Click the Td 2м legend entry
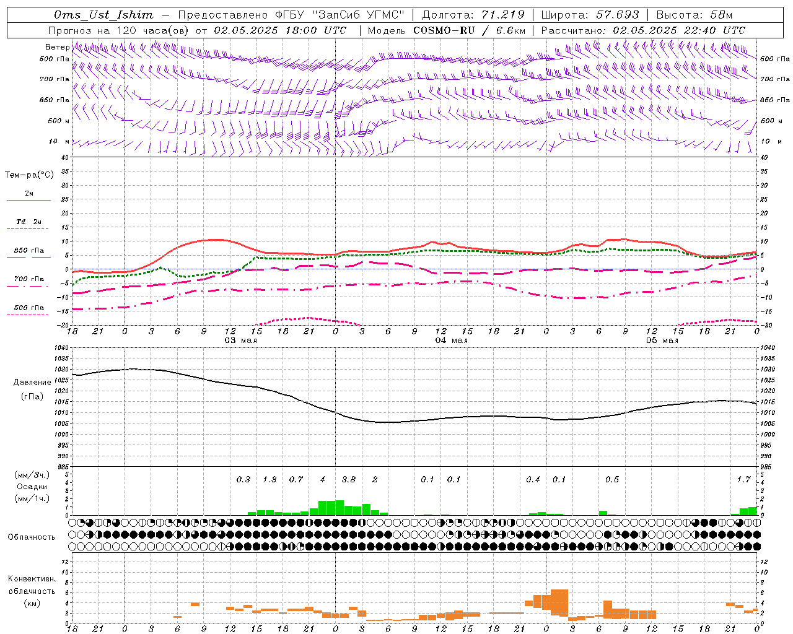This screenshot has height=634, width=793. click(28, 222)
